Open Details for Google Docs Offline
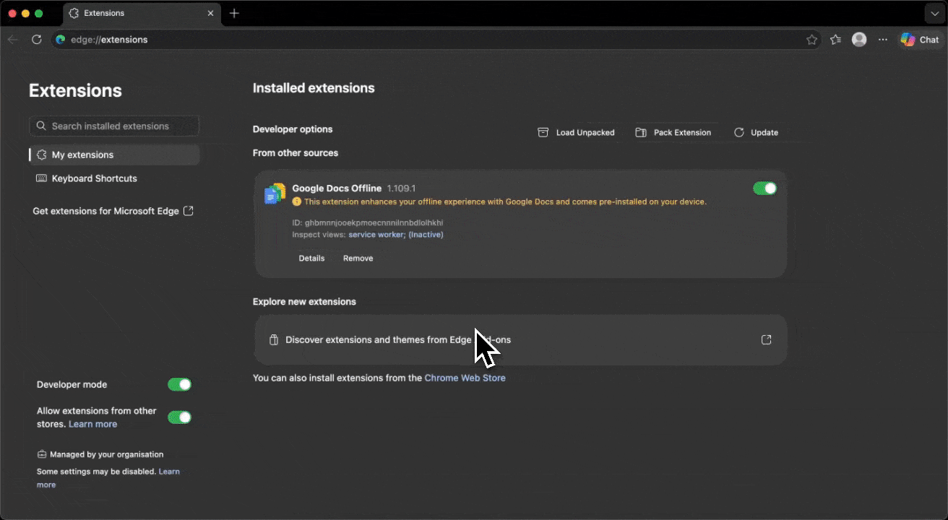948x520 pixels. point(311,258)
